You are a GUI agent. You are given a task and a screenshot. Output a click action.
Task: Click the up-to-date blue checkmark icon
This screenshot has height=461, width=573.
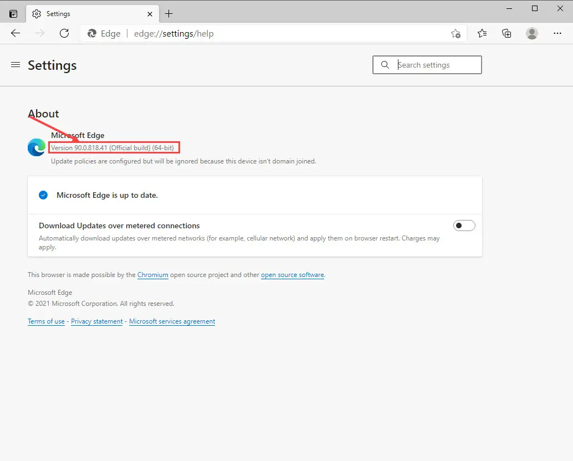43,195
